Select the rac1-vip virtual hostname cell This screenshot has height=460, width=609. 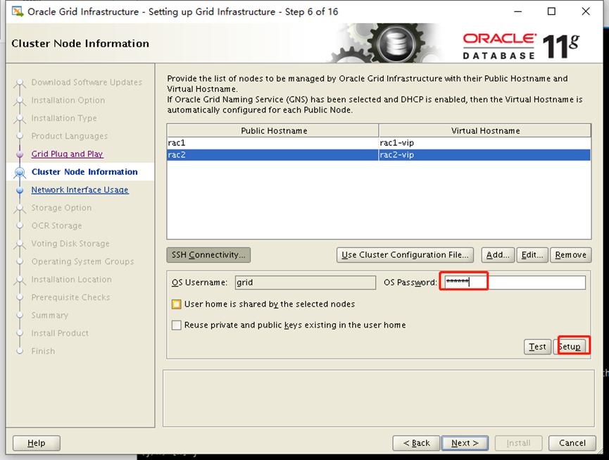(x=484, y=143)
